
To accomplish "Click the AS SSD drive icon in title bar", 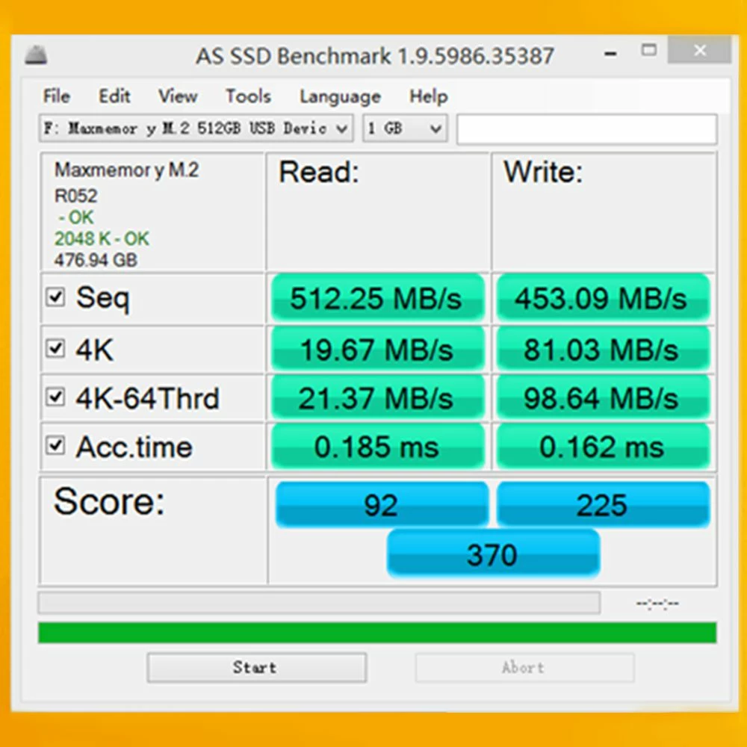I will click(36, 55).
